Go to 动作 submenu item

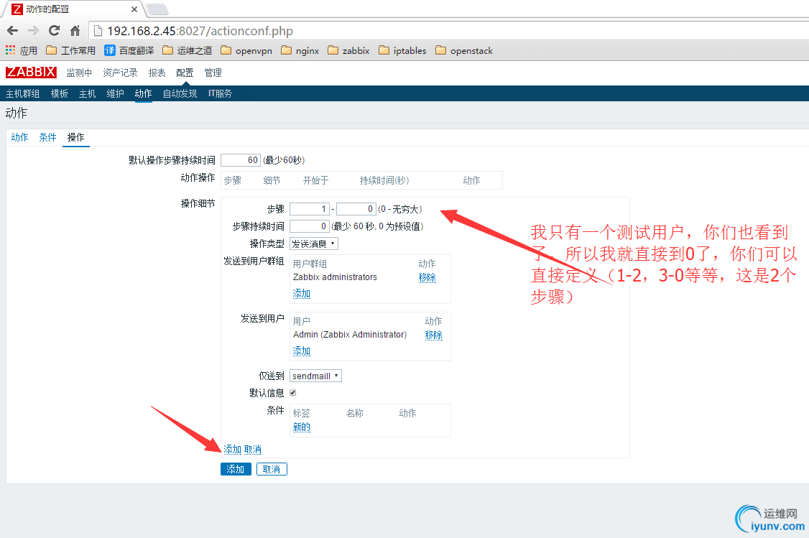[143, 93]
